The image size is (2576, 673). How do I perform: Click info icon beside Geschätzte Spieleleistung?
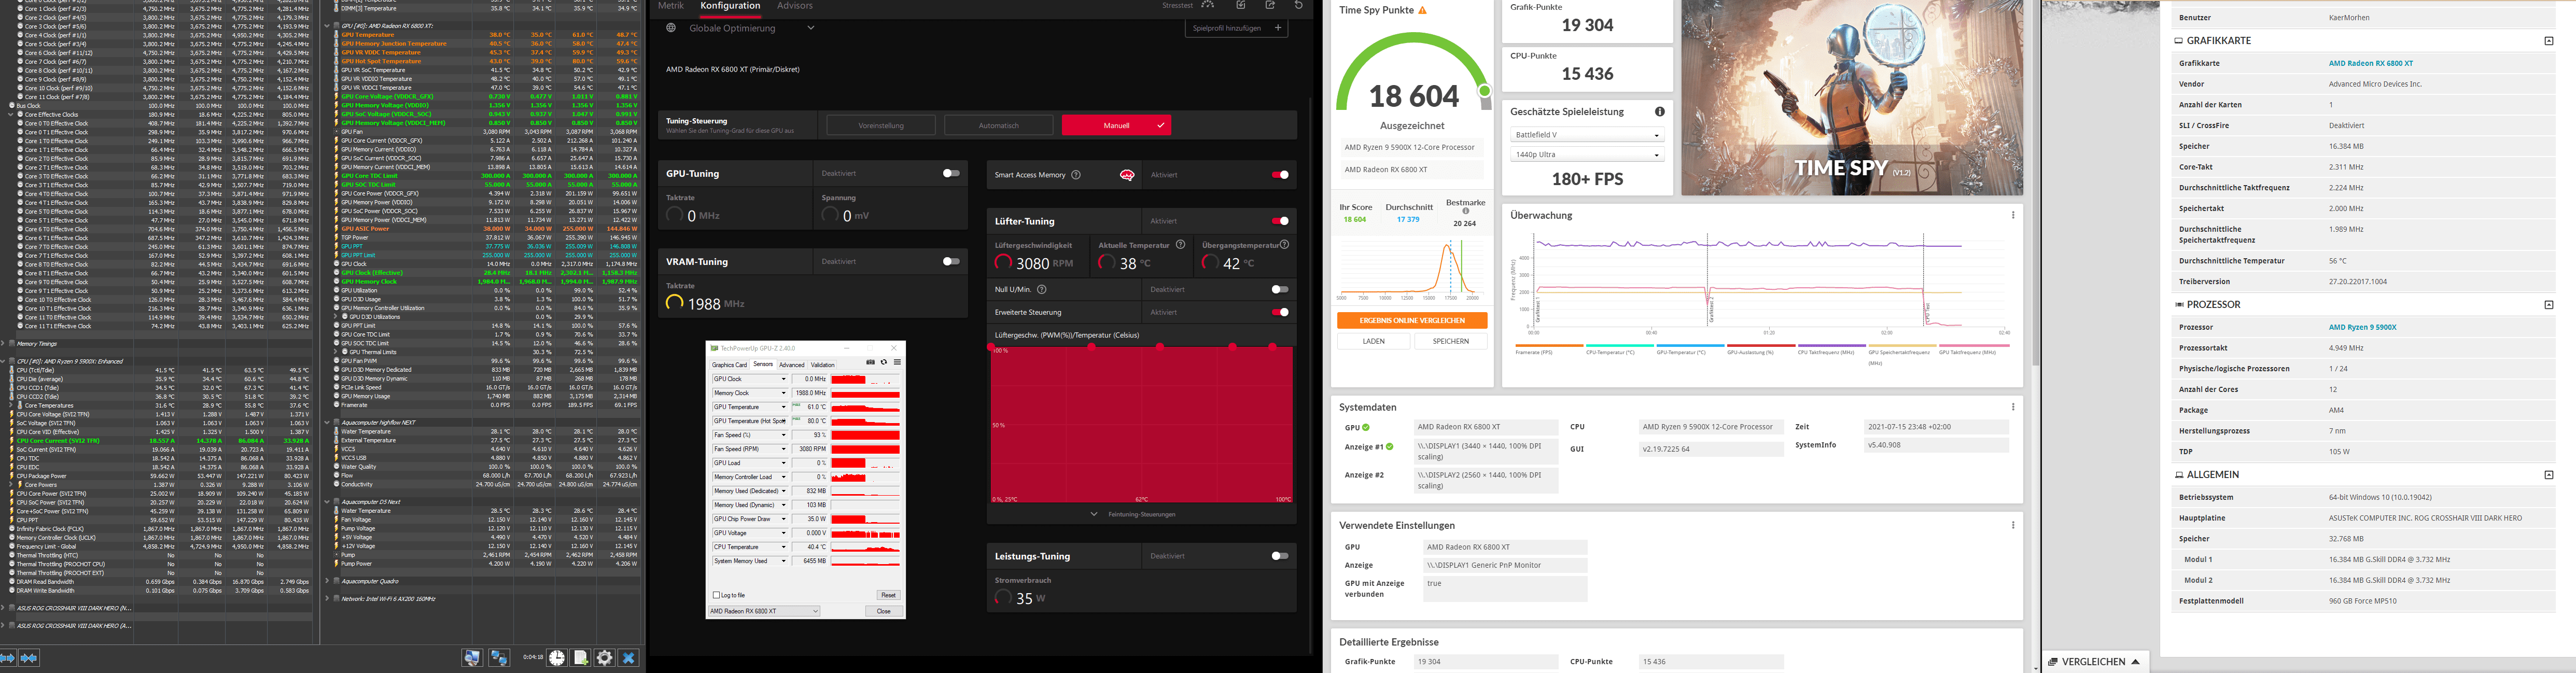1660,111
